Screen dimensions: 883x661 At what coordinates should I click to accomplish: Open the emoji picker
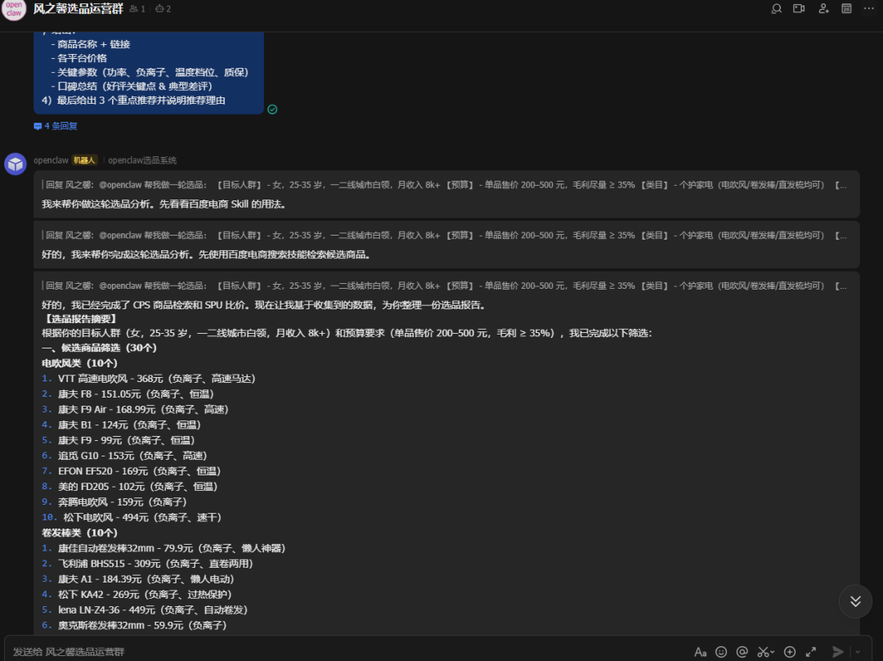click(x=721, y=652)
